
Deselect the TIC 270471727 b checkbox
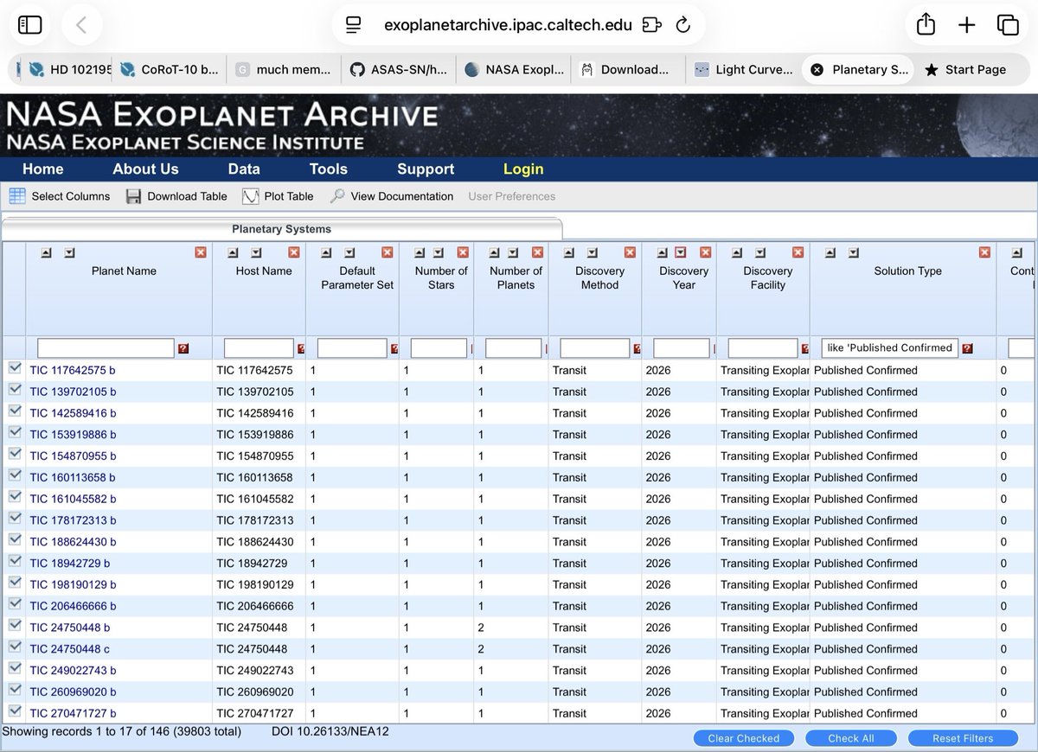[x=14, y=712]
